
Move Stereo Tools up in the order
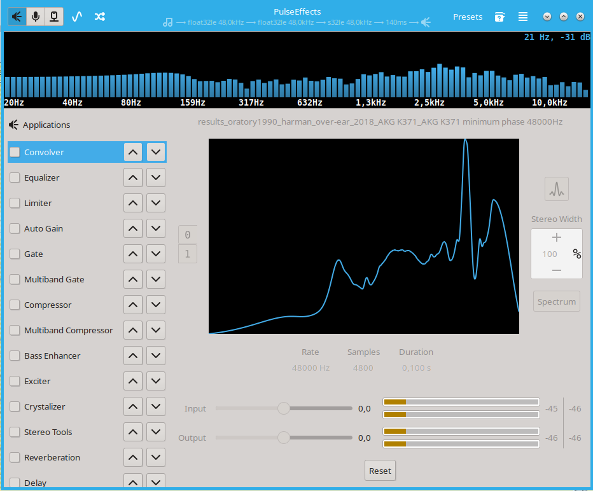(x=133, y=432)
